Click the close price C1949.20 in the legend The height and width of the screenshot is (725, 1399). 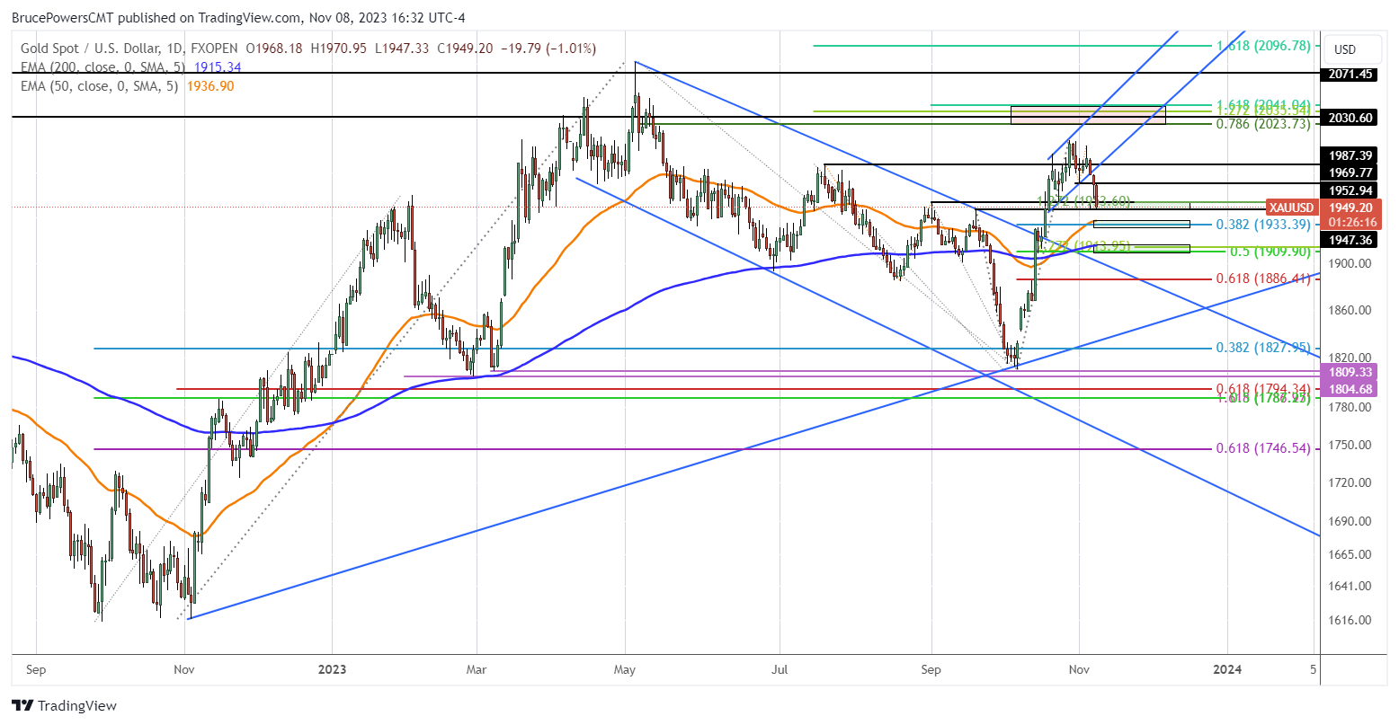[x=465, y=49]
